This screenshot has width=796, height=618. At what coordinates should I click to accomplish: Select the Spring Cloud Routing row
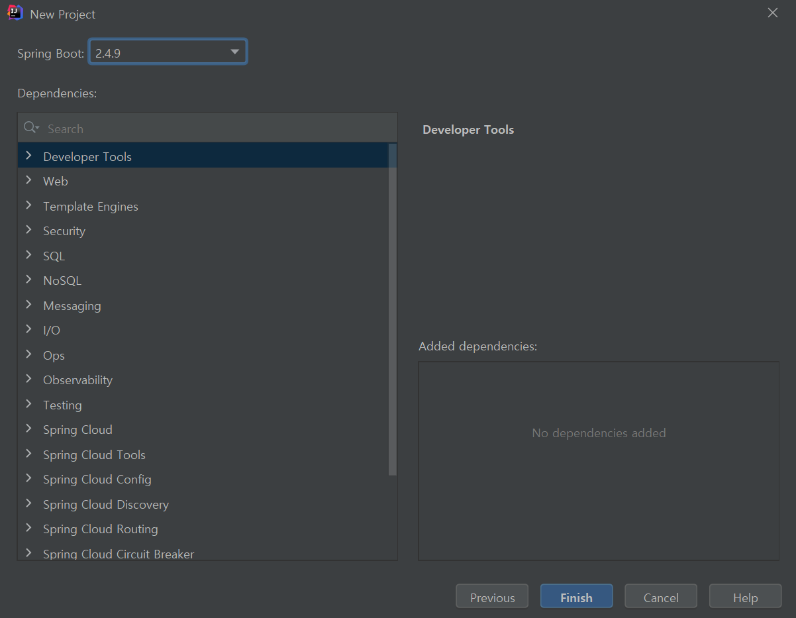tap(203, 529)
